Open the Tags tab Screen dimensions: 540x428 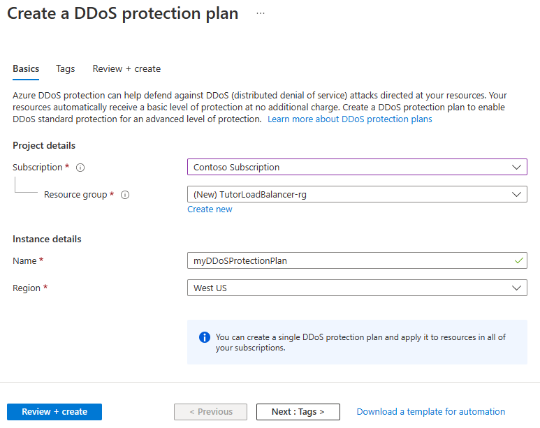coord(66,69)
